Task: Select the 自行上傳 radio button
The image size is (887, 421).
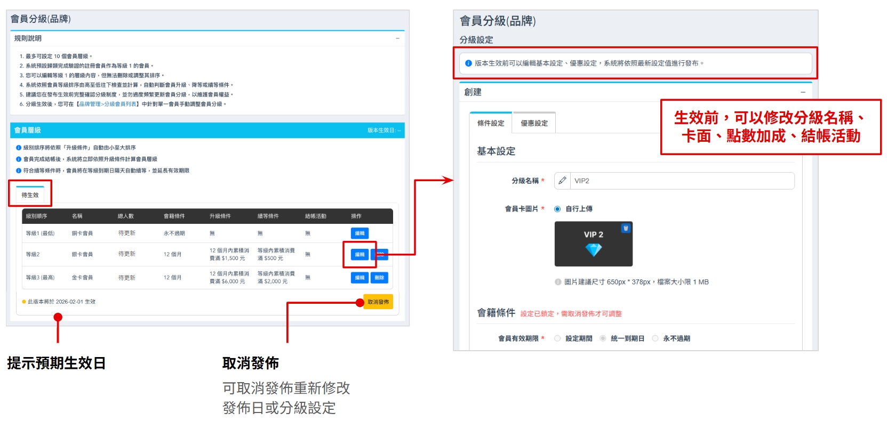Action: (x=557, y=209)
